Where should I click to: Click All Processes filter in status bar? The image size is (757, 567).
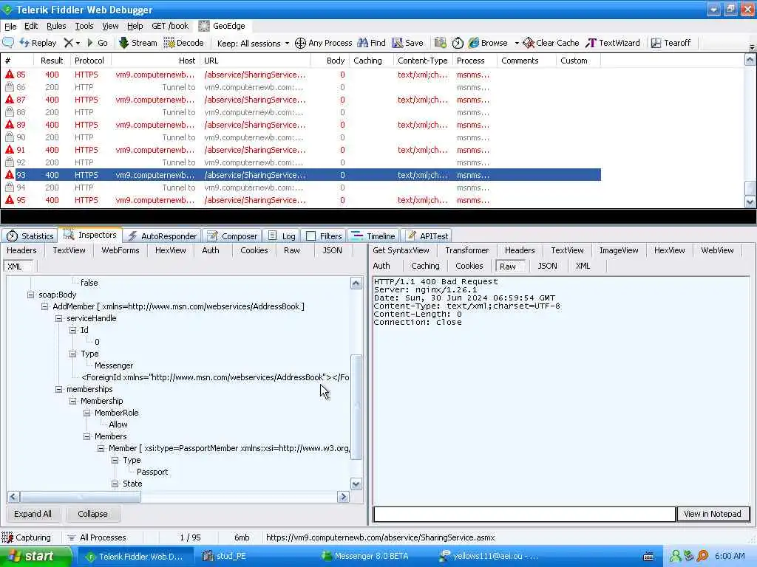click(97, 537)
